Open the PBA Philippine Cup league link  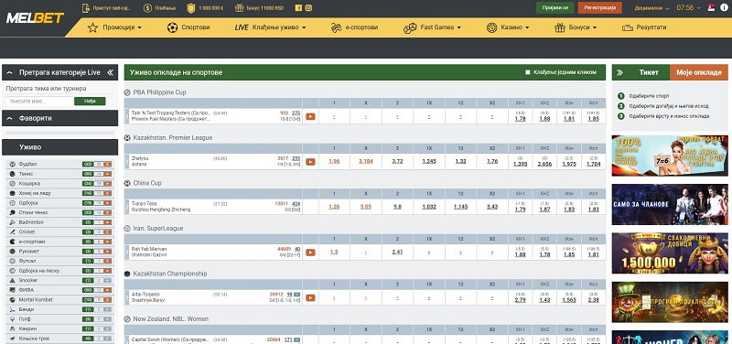(159, 92)
